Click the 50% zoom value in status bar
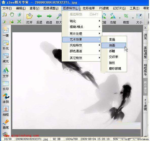This screenshot has height=141, width=150. click(x=115, y=139)
